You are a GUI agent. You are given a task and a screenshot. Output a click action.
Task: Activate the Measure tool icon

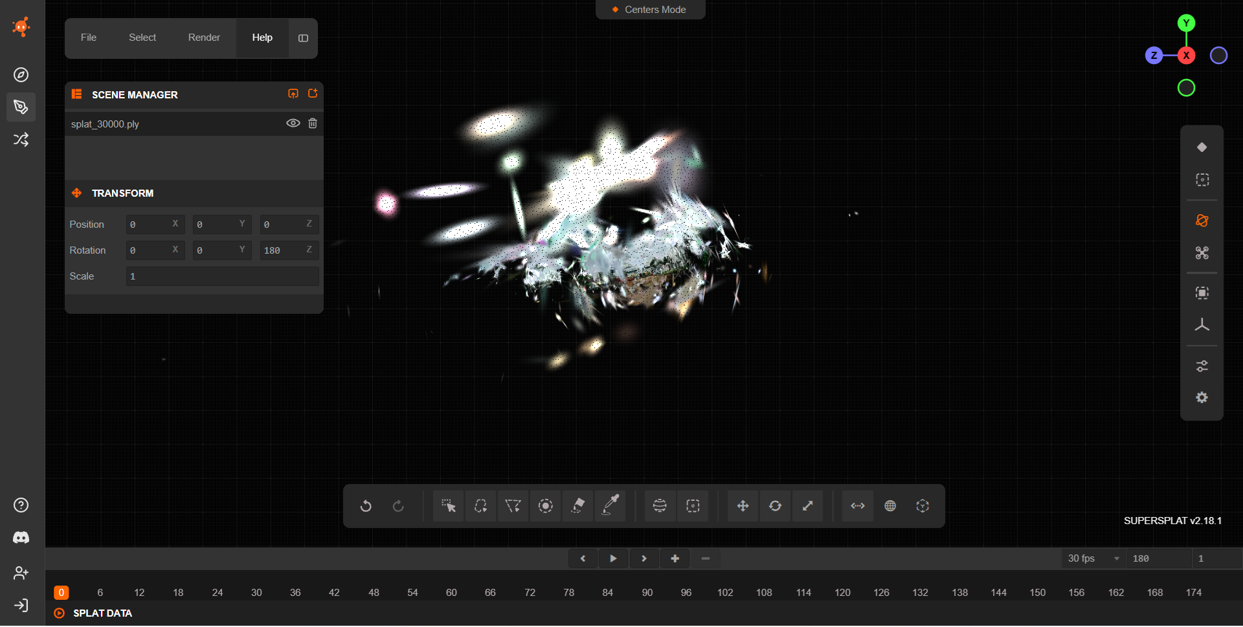pyautogui.click(x=858, y=506)
